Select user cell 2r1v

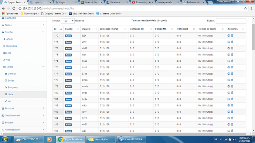coord(89,42)
